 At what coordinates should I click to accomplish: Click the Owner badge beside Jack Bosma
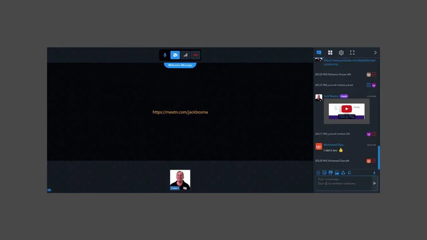point(344,96)
